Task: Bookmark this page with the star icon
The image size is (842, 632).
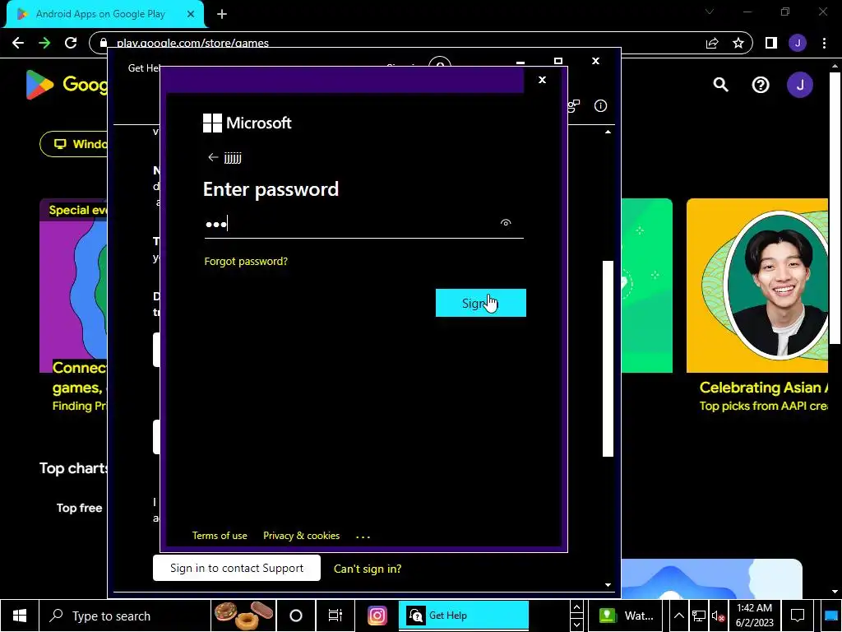Action: 738,43
